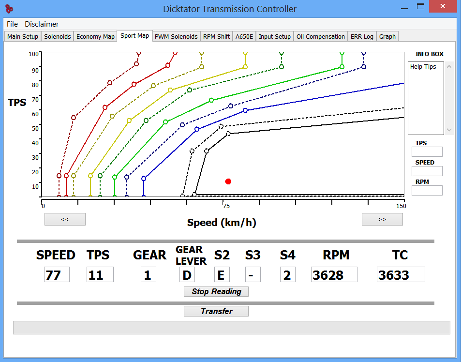The height and width of the screenshot is (362, 461).
Task: Click the live SPEED value field showing 77
Action: tap(57, 275)
